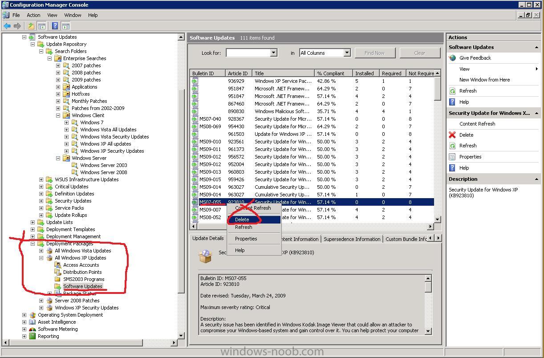Image resolution: width=544 pixels, height=358 pixels.
Task: Select the Windows Server 2008 search folder
Action: [104, 172]
